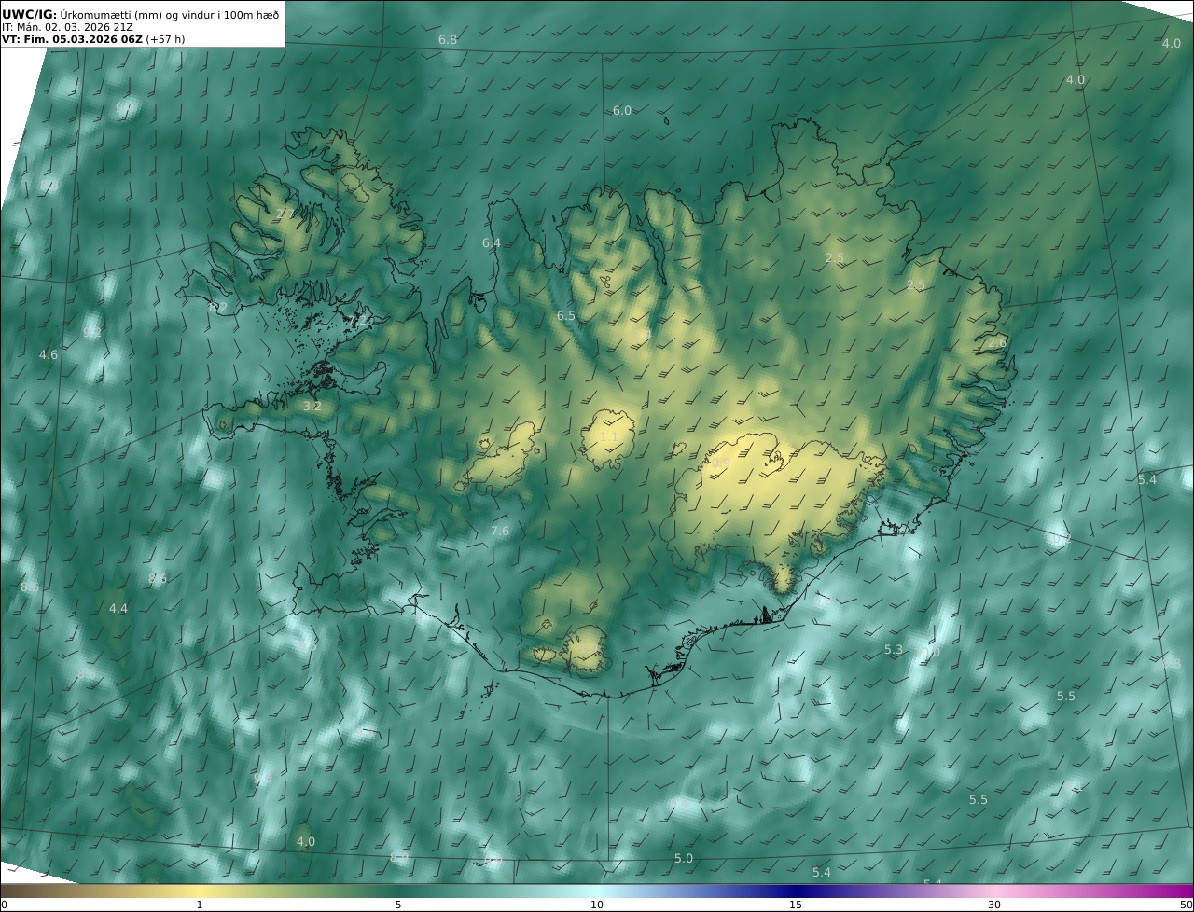Click the 'UWC/IG: Úrkomumætti (mm)' map title
This screenshot has height=912, width=1194.
[x=142, y=14]
